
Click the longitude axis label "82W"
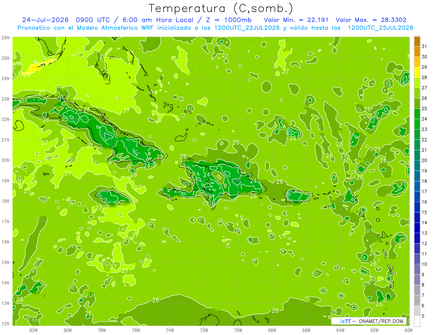pos(34,330)
